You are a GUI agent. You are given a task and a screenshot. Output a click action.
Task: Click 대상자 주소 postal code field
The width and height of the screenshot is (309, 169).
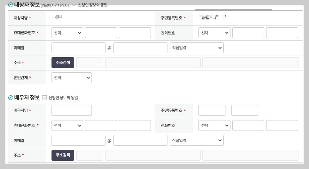coord(90,63)
